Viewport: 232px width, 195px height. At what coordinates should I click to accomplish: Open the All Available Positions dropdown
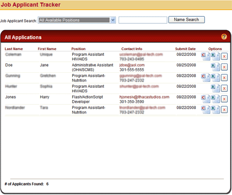(77, 20)
